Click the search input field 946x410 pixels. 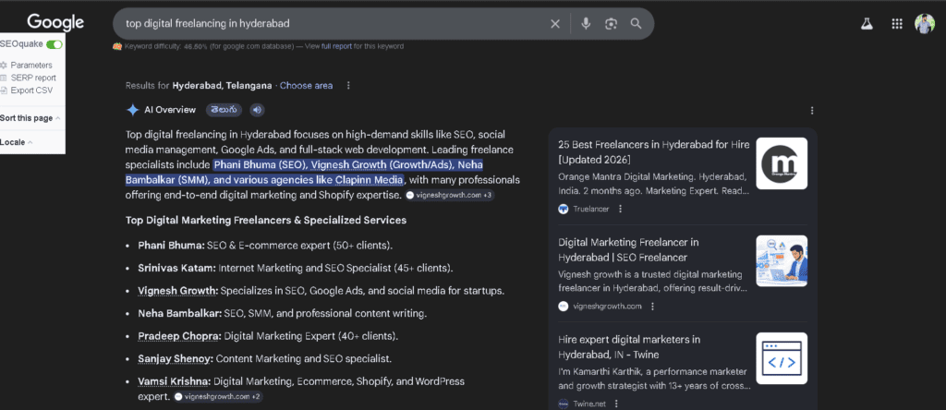(x=332, y=23)
